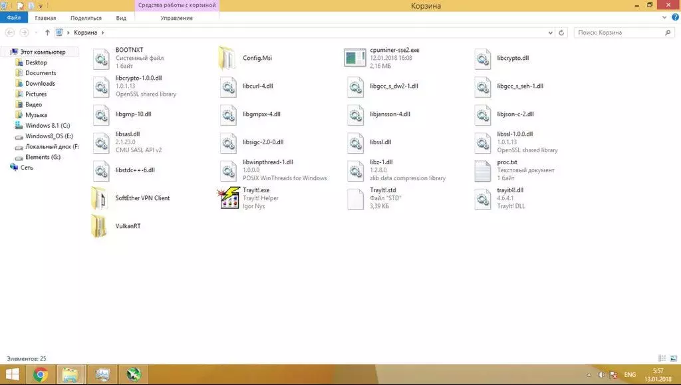Open the Elements (G:) drive

[43, 157]
